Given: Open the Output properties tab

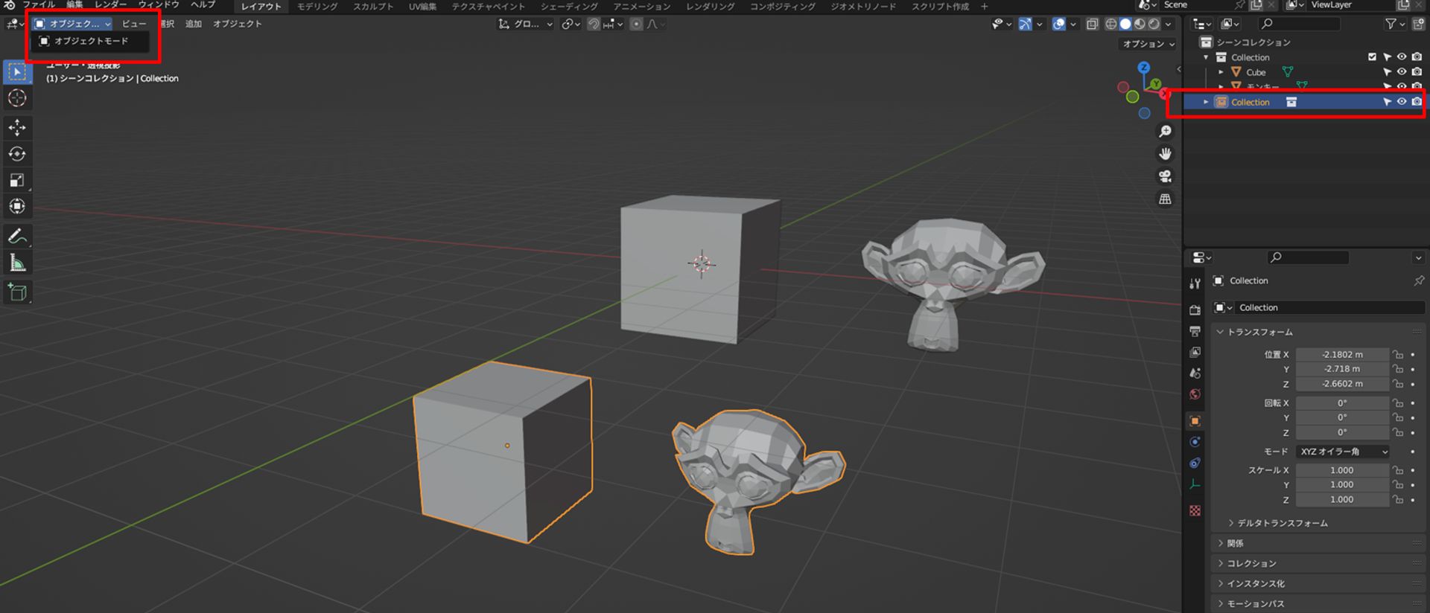Looking at the screenshot, I should click(1195, 331).
